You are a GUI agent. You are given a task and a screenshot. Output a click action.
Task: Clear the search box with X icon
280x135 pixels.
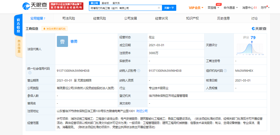159,8
